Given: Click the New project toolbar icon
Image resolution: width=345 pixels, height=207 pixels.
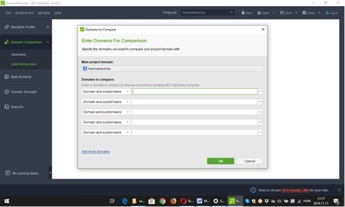Looking at the screenshot, I should click(243, 13).
